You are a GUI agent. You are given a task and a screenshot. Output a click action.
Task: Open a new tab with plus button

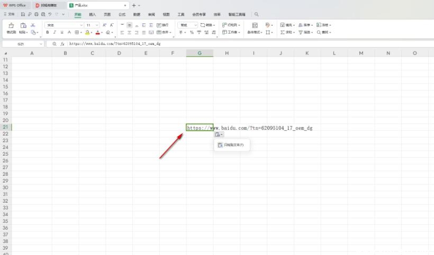tap(134, 5)
